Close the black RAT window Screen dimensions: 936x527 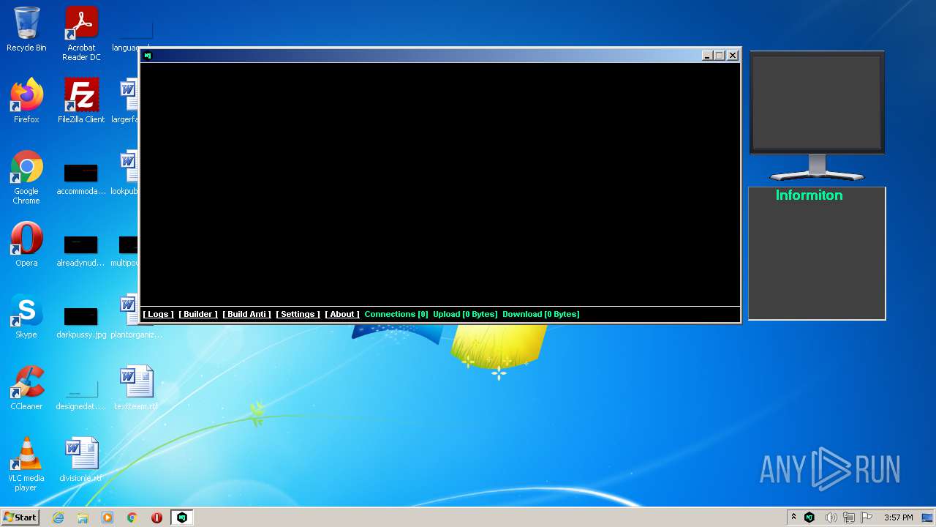[x=733, y=56]
